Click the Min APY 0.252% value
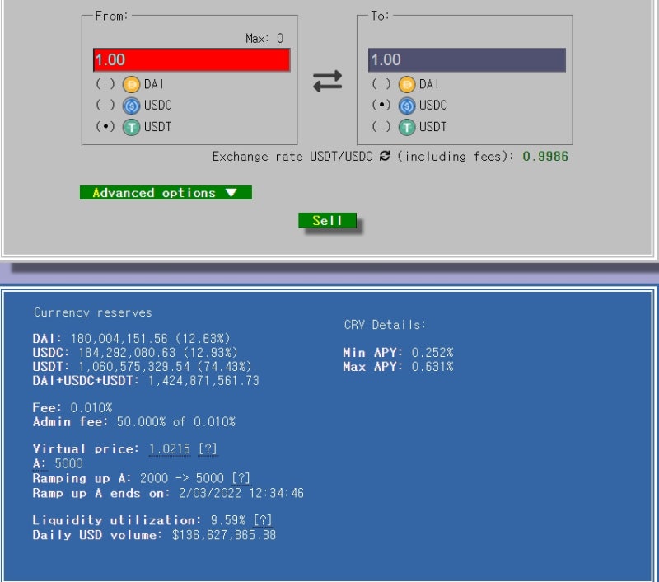The image size is (659, 582). coord(432,352)
